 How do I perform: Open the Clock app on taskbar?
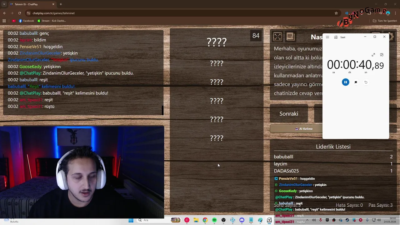(269, 220)
